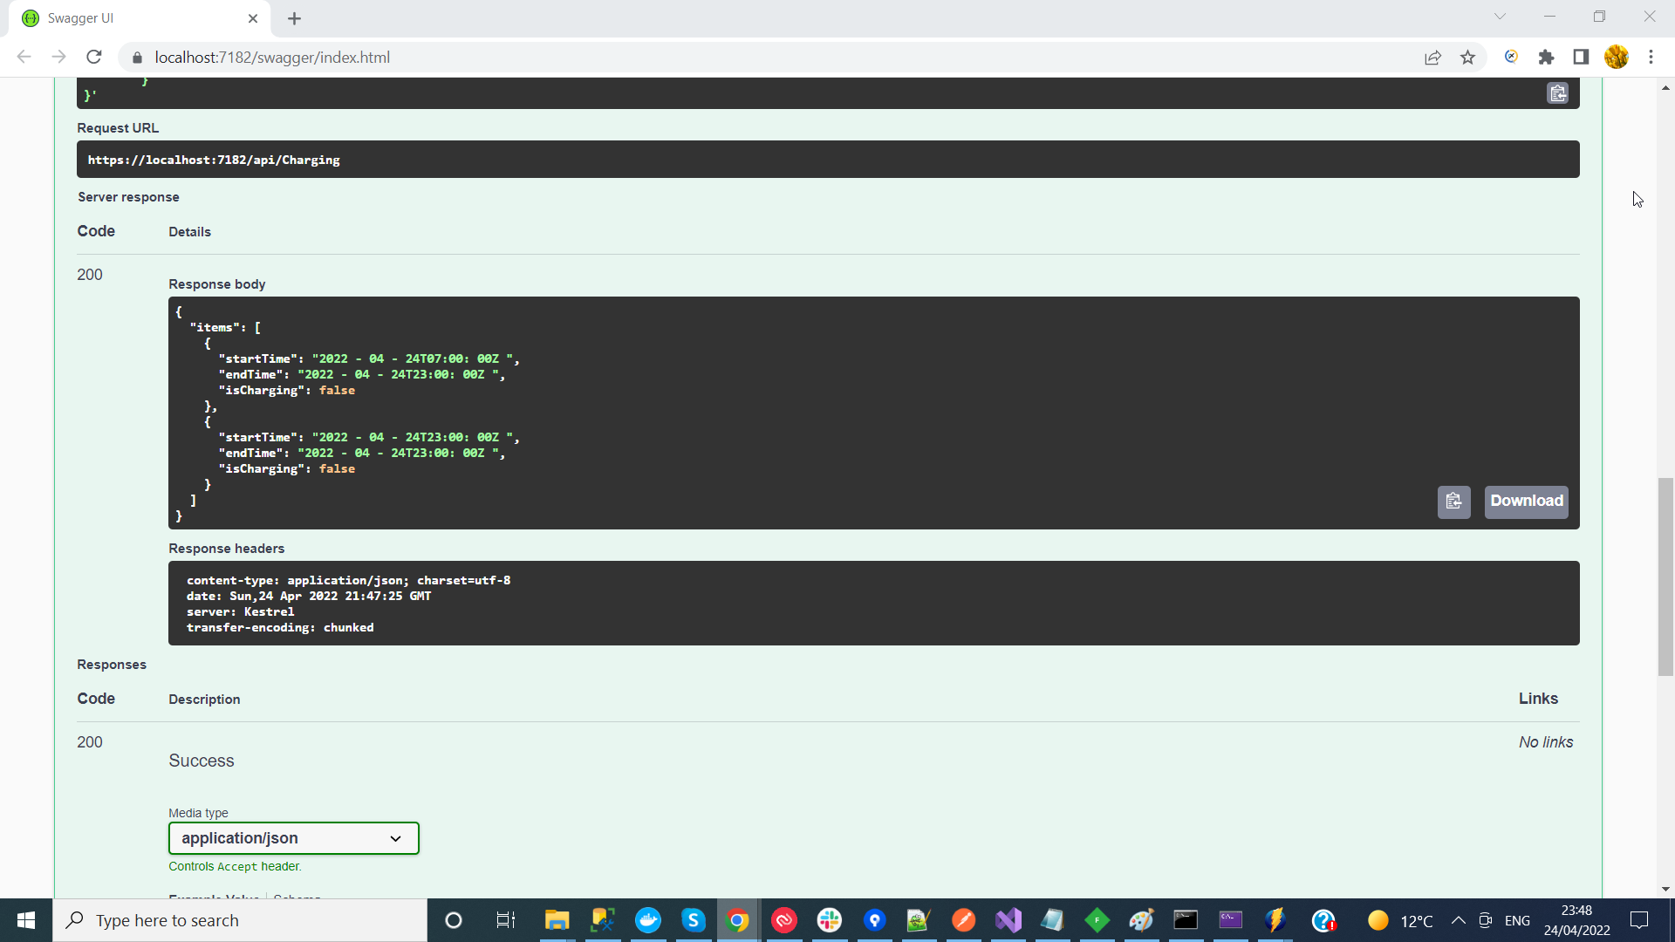
Task: Show hidden system tray icons
Action: [x=1458, y=920]
